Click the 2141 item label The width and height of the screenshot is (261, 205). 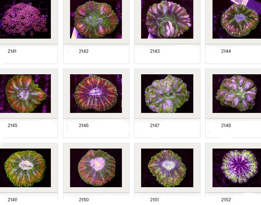(x=12, y=51)
